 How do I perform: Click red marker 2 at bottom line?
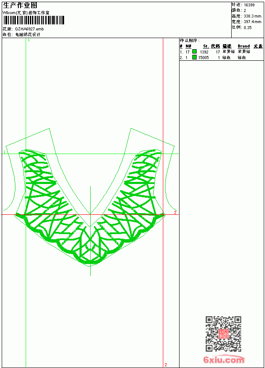click(166, 365)
